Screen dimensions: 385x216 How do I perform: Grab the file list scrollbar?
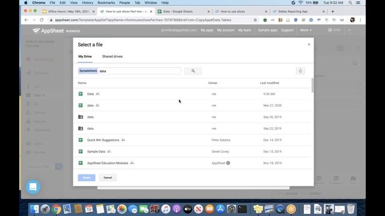click(312, 85)
